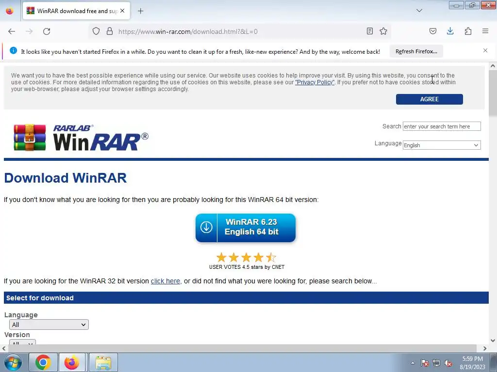The height and width of the screenshot is (372, 497).
Task: Open the Privacy Policy link
Action: click(315, 82)
